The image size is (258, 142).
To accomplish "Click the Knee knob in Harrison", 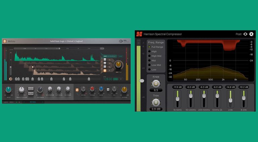I will point(156,84).
